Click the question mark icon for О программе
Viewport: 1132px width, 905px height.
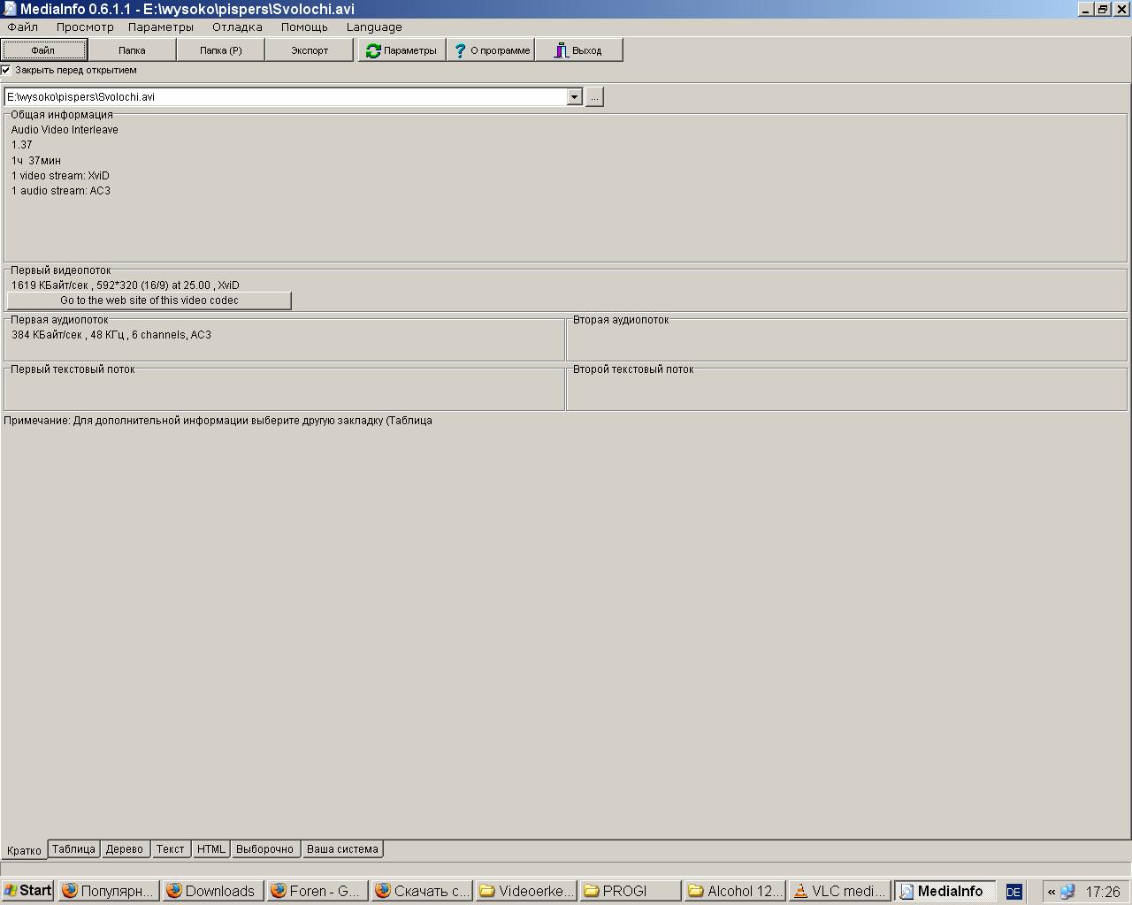(460, 50)
